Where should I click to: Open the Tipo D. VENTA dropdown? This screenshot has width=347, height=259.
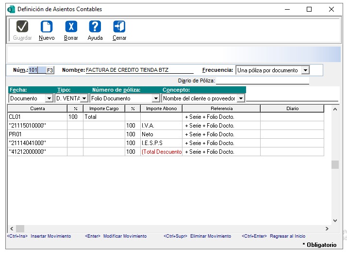84,98
